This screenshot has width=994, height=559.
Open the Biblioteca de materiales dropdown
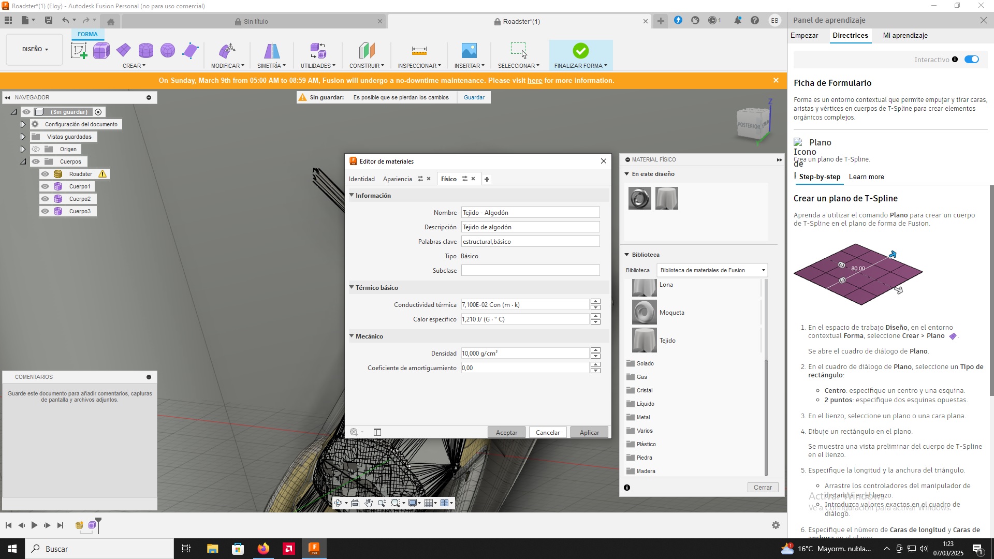pyautogui.click(x=712, y=270)
